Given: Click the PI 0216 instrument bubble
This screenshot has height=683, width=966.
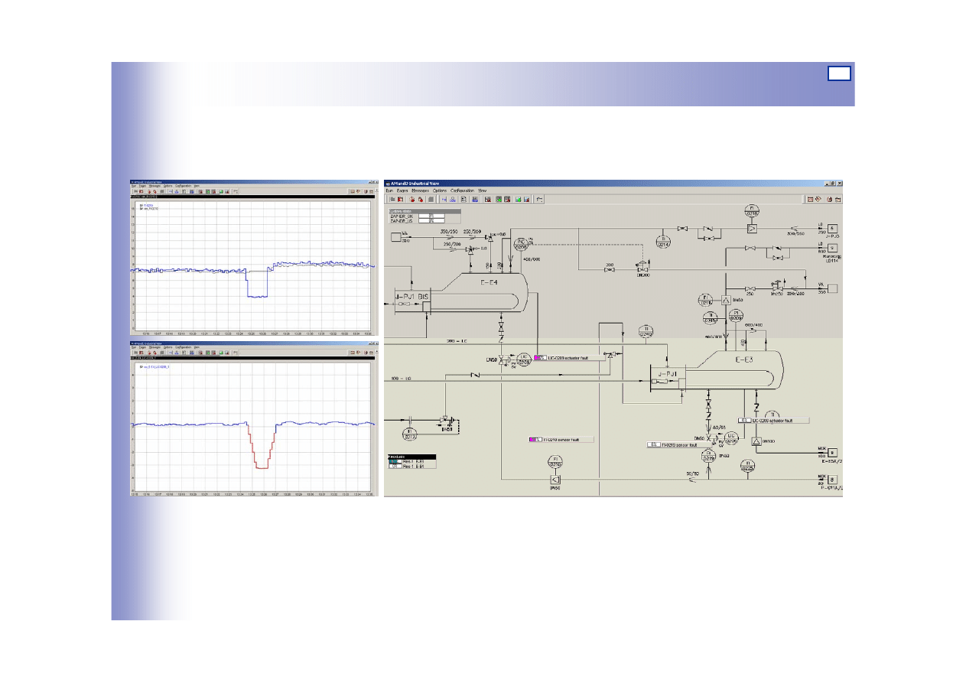Looking at the screenshot, I should coord(750,211).
